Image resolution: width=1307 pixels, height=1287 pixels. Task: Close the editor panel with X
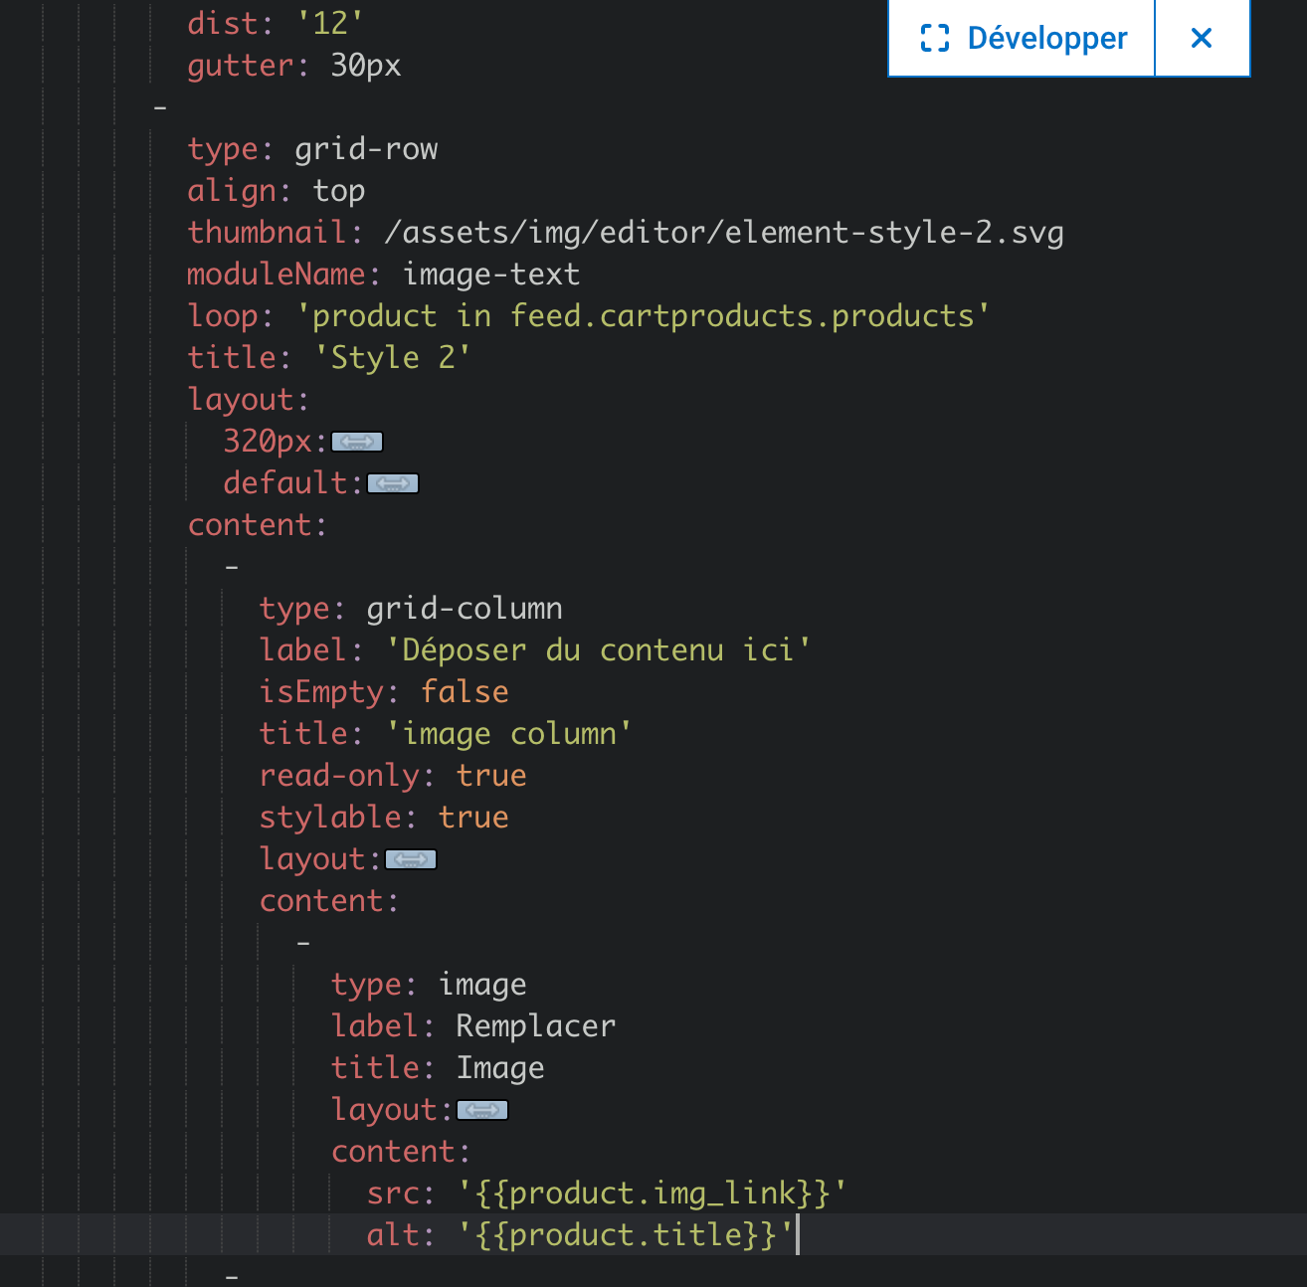point(1202,38)
